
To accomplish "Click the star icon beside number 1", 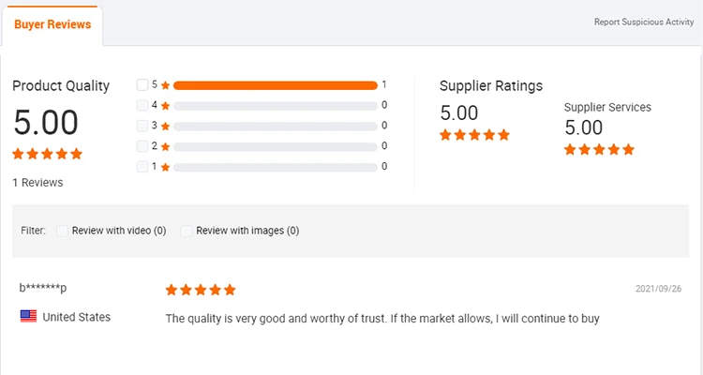I will coord(165,167).
